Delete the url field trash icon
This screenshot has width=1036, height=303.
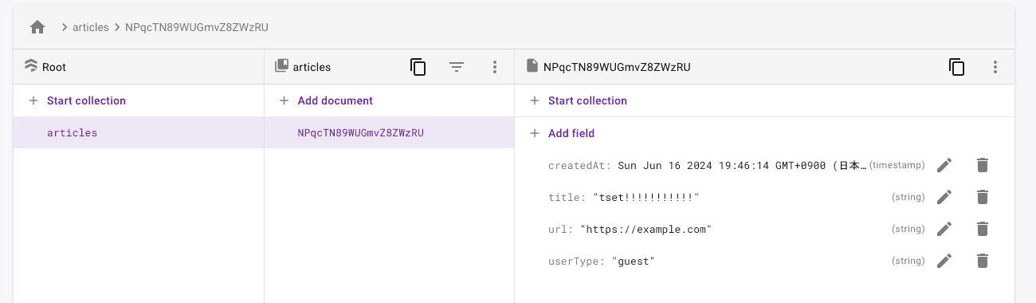(983, 229)
